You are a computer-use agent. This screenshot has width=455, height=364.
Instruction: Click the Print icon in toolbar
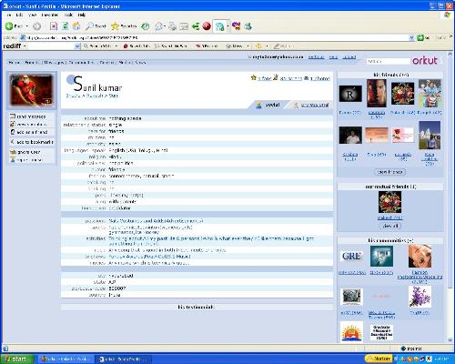click(x=173, y=26)
